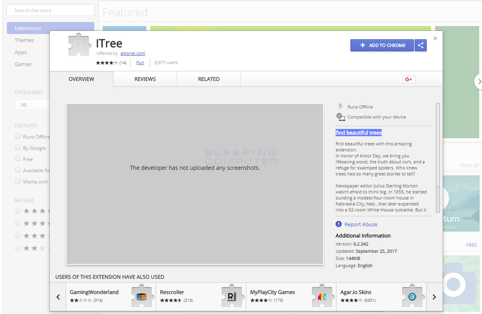The image size is (482, 314).
Task: Click the MyPlayCity Games extension title
Action: (x=272, y=292)
